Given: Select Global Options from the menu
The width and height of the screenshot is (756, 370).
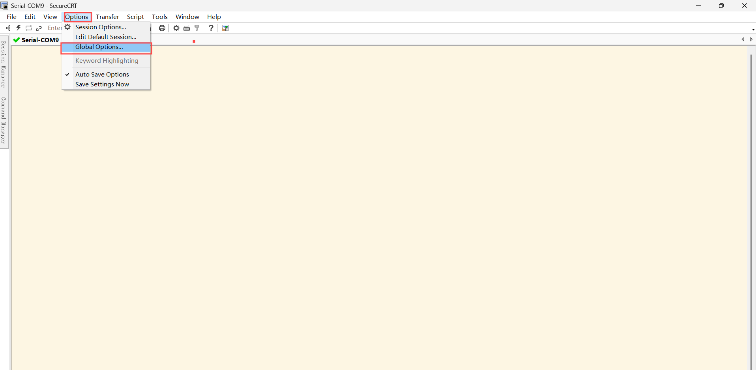Looking at the screenshot, I should (99, 47).
